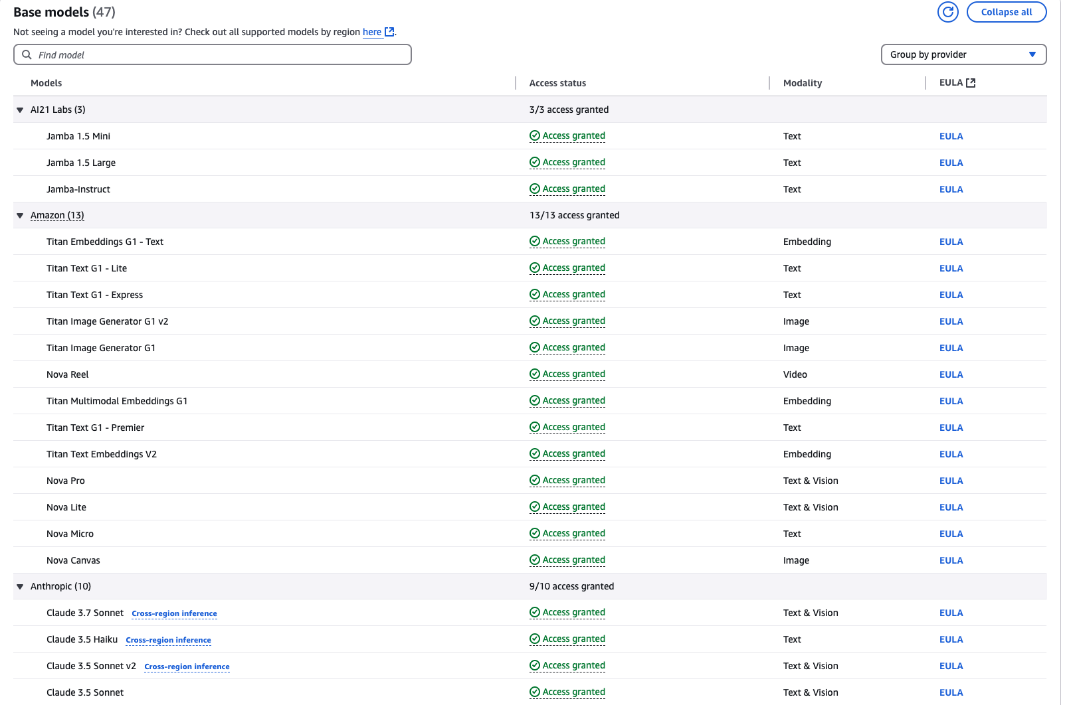This screenshot has width=1069, height=705.
Task: Focus the Find model search field
Action: (x=213, y=54)
